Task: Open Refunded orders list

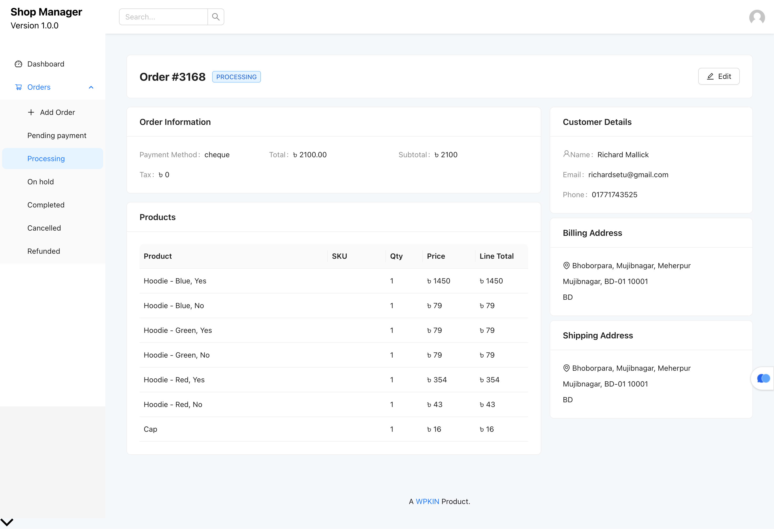Action: [x=53, y=251]
